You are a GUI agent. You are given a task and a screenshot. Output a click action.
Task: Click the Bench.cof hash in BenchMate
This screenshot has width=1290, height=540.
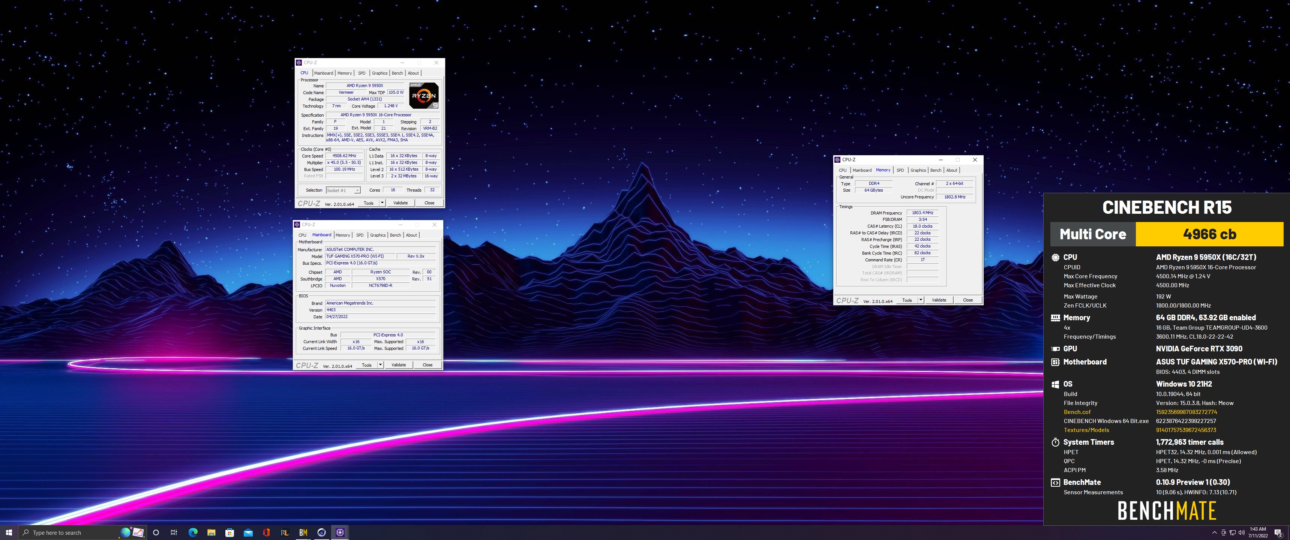click(x=1186, y=412)
